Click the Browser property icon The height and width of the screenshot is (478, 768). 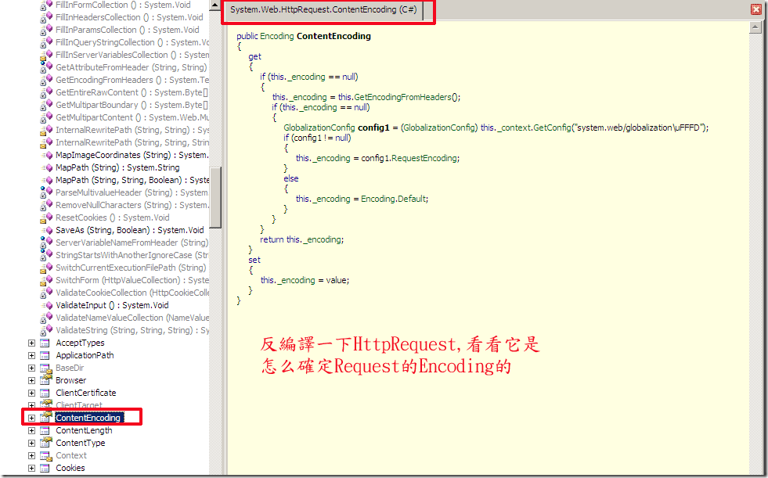point(45,379)
